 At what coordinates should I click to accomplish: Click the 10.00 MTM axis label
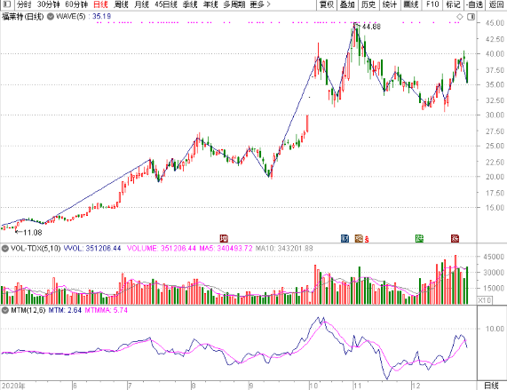[495, 329]
